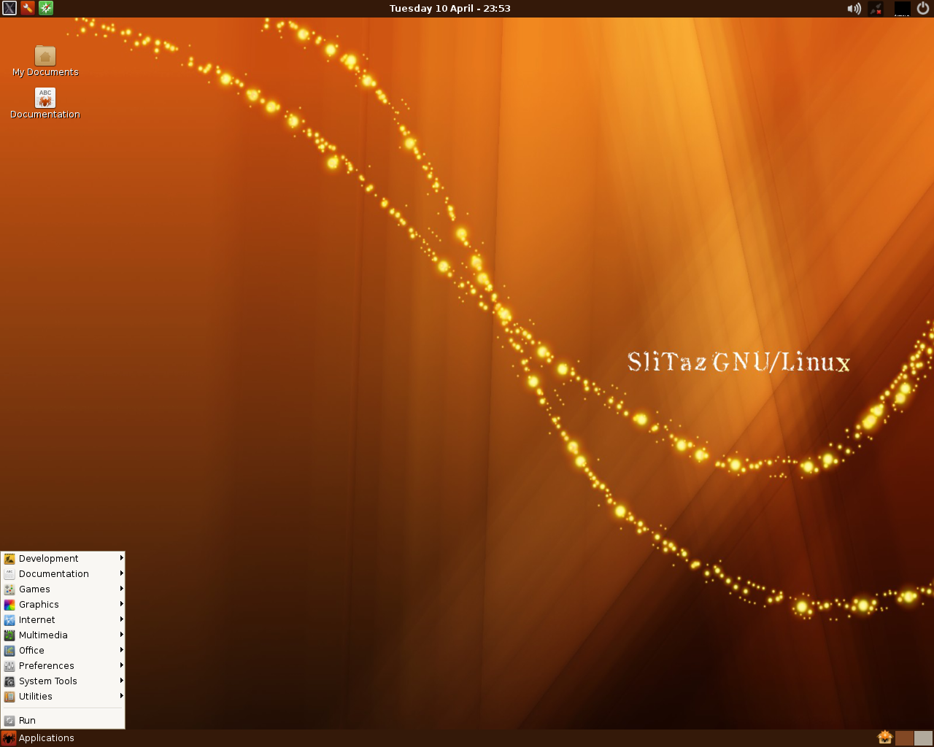Viewport: 934px width, 747px height.
Task: Launch the web browser compass icon
Action: tap(46, 9)
